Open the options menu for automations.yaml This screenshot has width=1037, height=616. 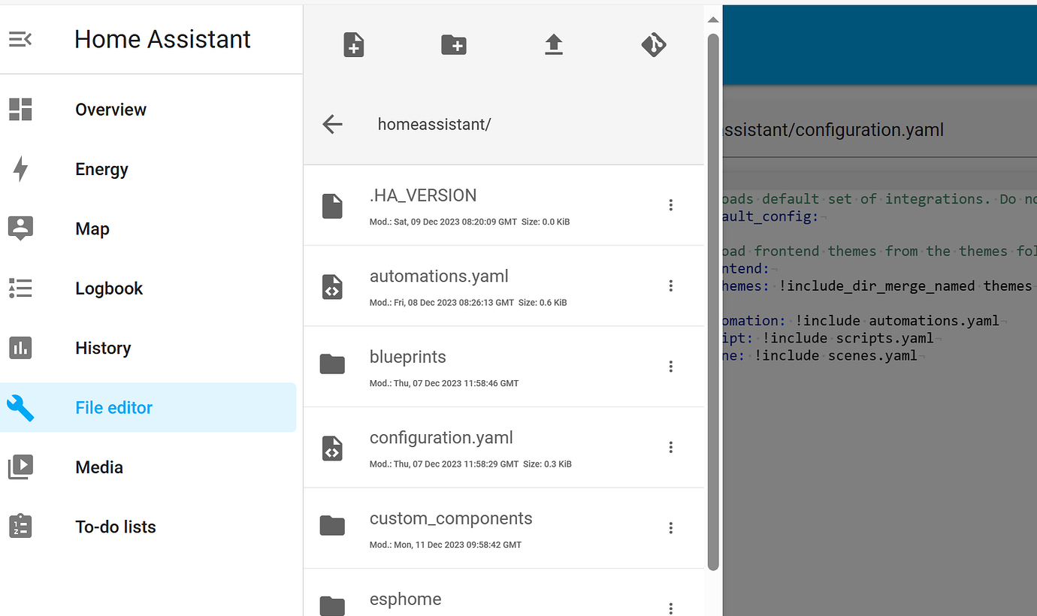click(x=670, y=285)
